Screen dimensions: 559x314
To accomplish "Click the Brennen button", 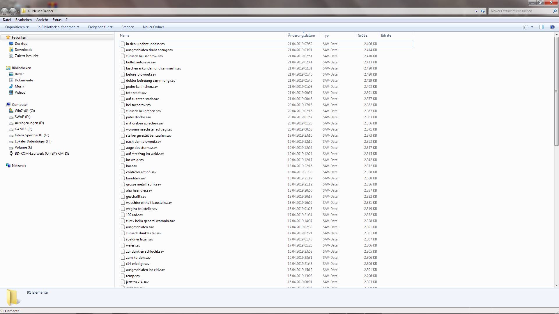I will click(128, 27).
